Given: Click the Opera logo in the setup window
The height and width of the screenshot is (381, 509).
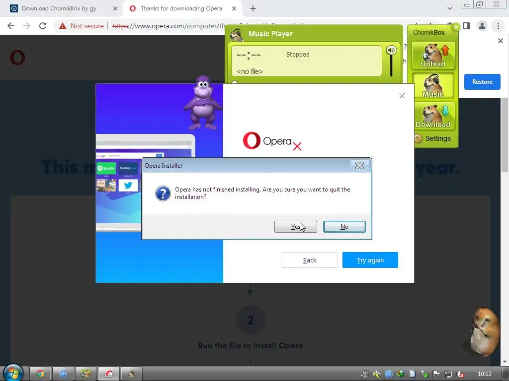Looking at the screenshot, I should click(x=267, y=140).
